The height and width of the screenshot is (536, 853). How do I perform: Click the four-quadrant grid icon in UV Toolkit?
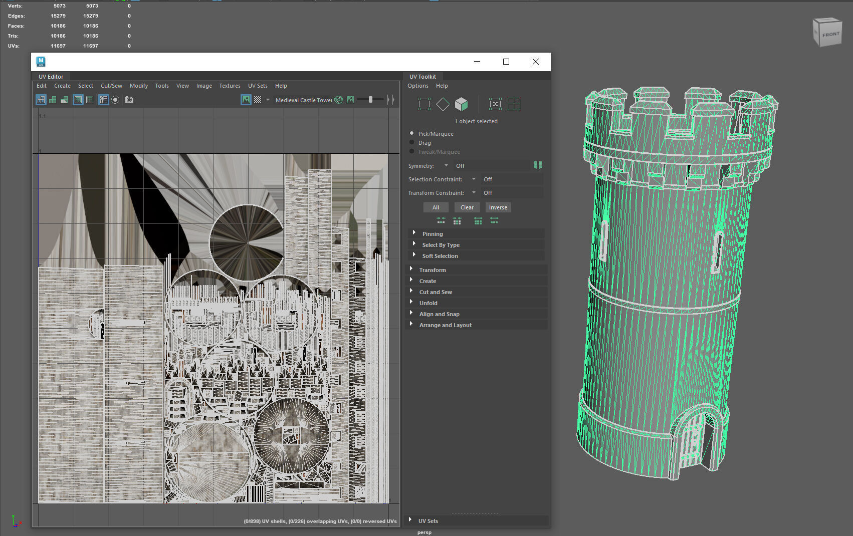(x=514, y=104)
